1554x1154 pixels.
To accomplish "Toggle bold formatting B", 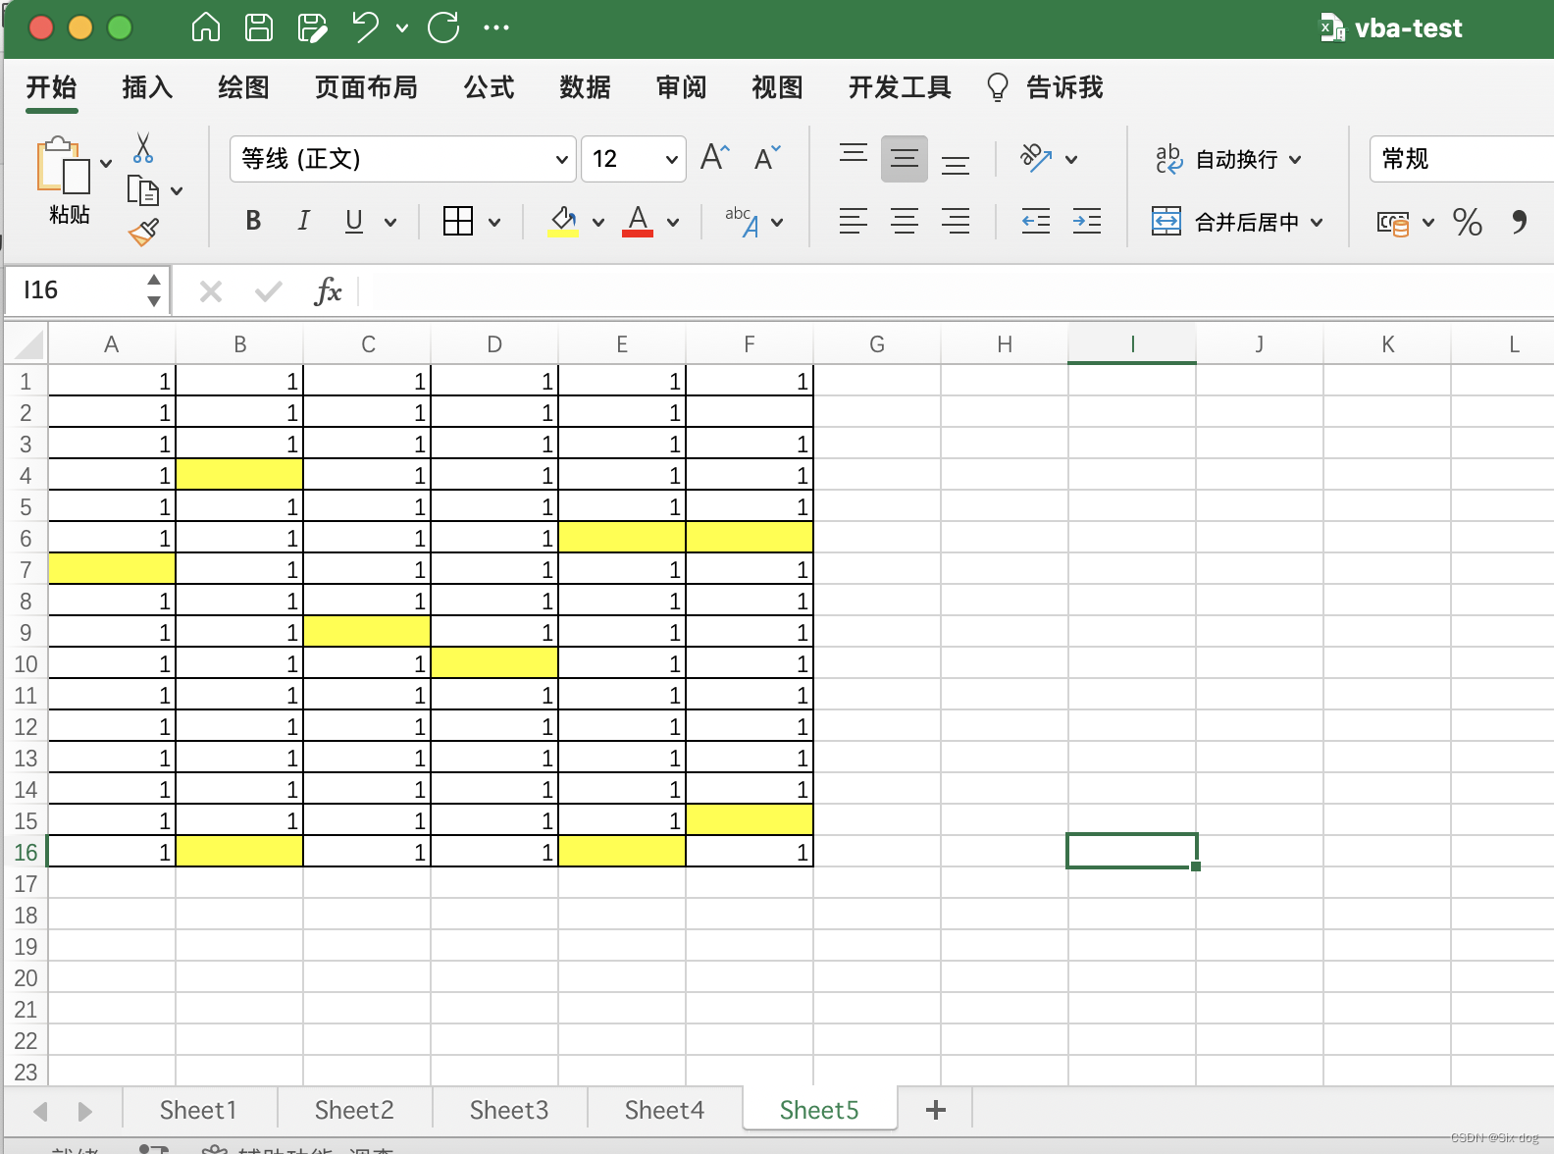I will click(x=253, y=221).
